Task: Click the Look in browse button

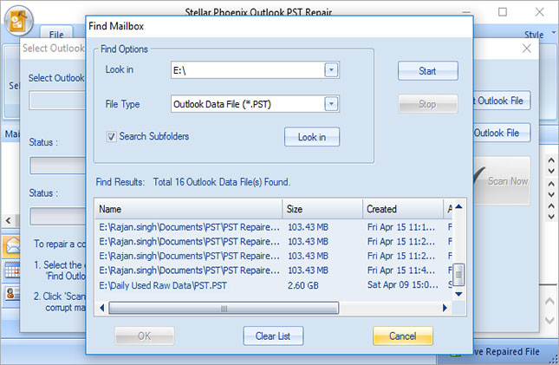Action: (311, 137)
